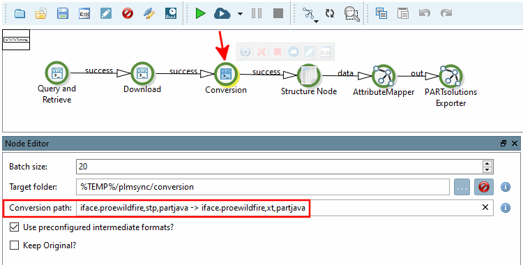Screen dimensions: 523x265
Task: Click the success label after Conversion
Action: (x=266, y=72)
